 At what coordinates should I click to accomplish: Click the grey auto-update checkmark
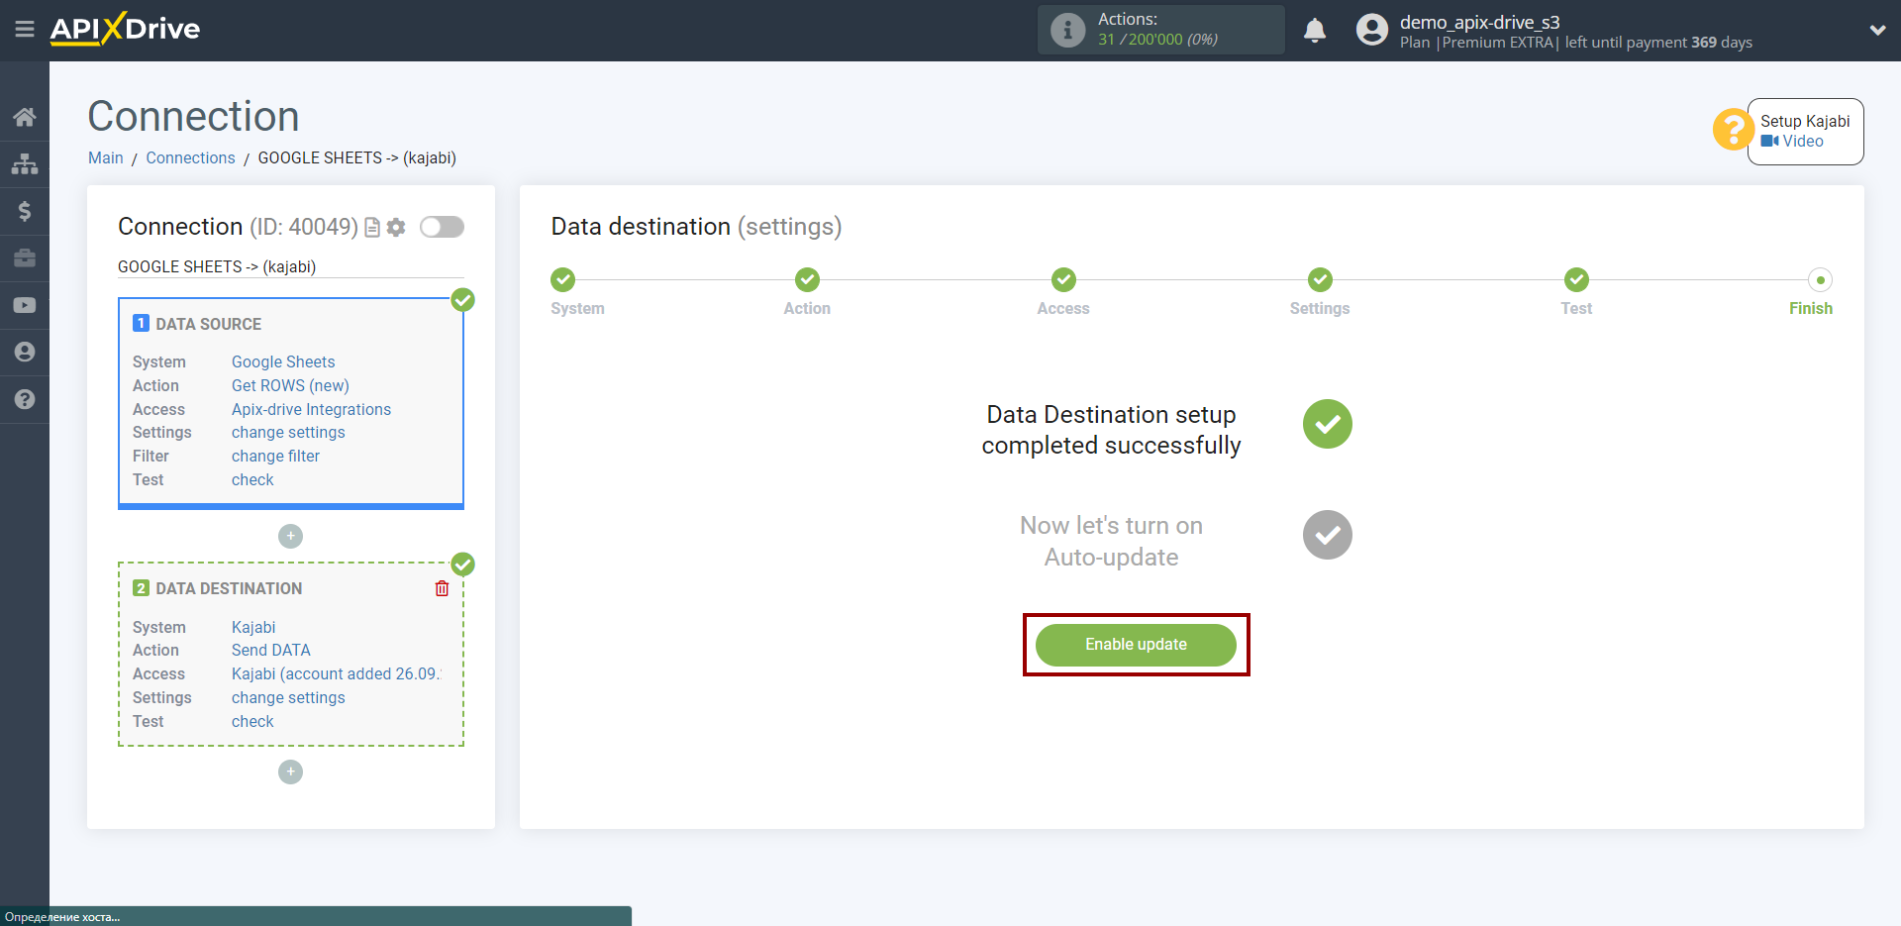tap(1327, 536)
